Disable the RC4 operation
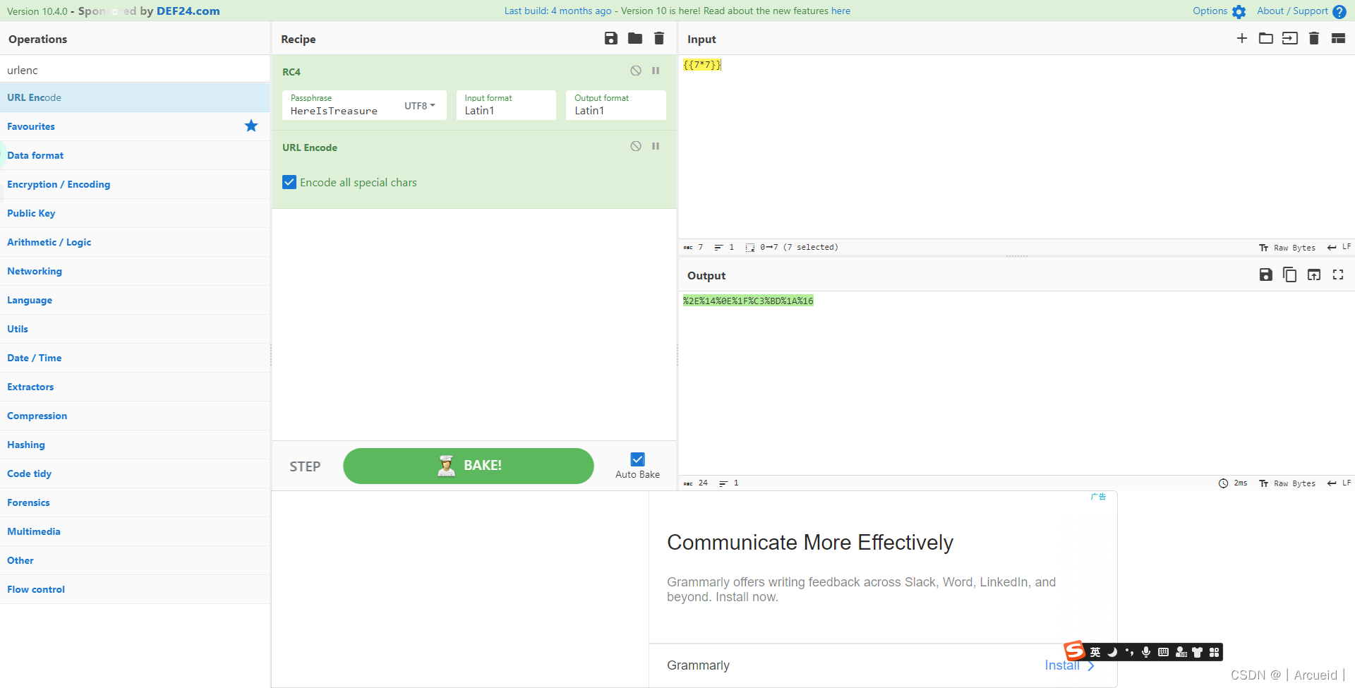 (636, 71)
